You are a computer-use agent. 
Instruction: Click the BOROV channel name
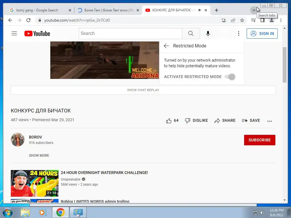[x=36, y=137]
